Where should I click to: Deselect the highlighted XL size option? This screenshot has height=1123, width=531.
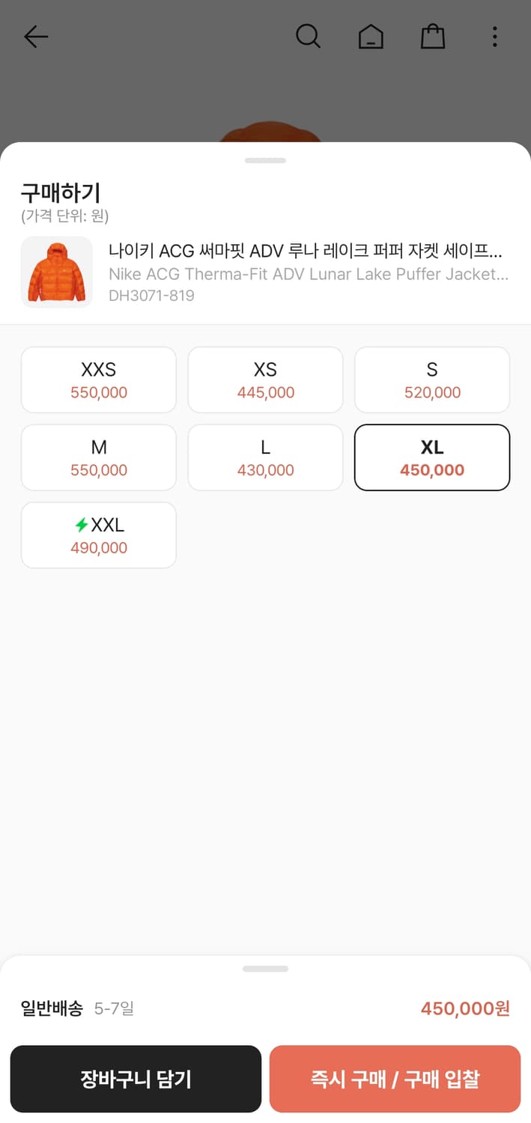pyautogui.click(x=431, y=457)
